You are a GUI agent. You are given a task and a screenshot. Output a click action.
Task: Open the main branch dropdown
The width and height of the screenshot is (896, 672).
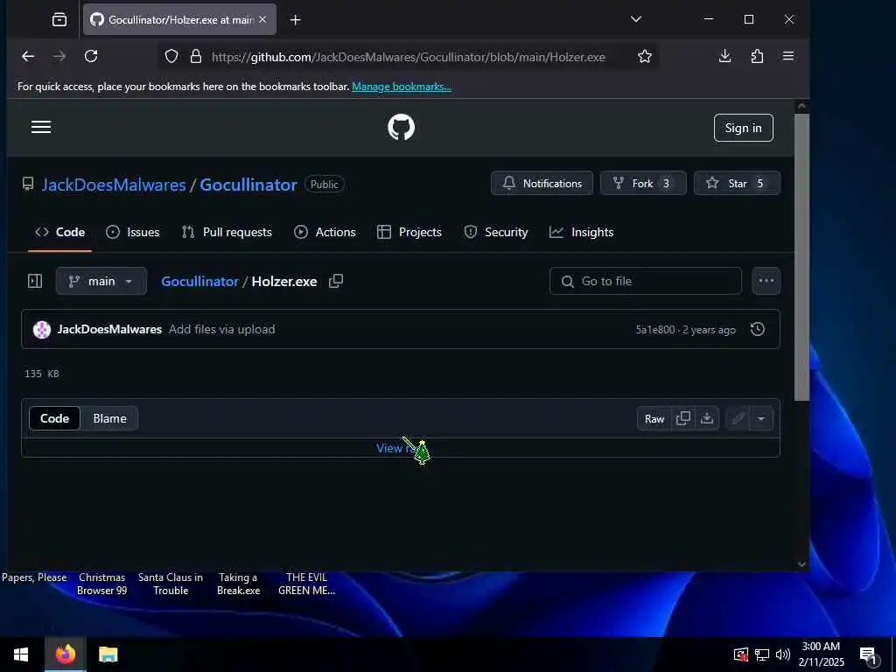[101, 281]
